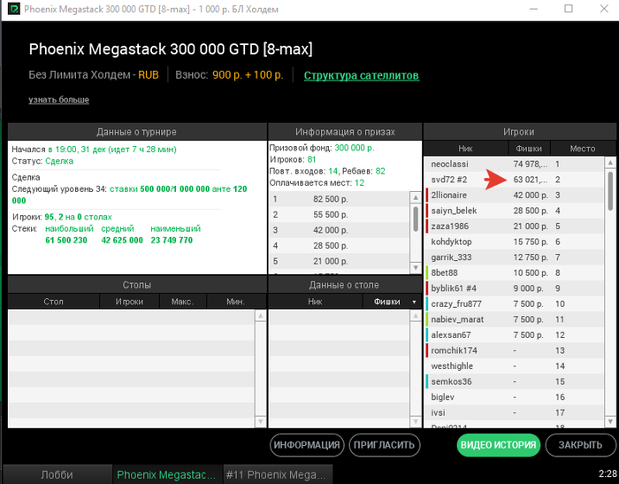Click the Информация о призах panel header
The width and height of the screenshot is (619, 484).
click(345, 132)
